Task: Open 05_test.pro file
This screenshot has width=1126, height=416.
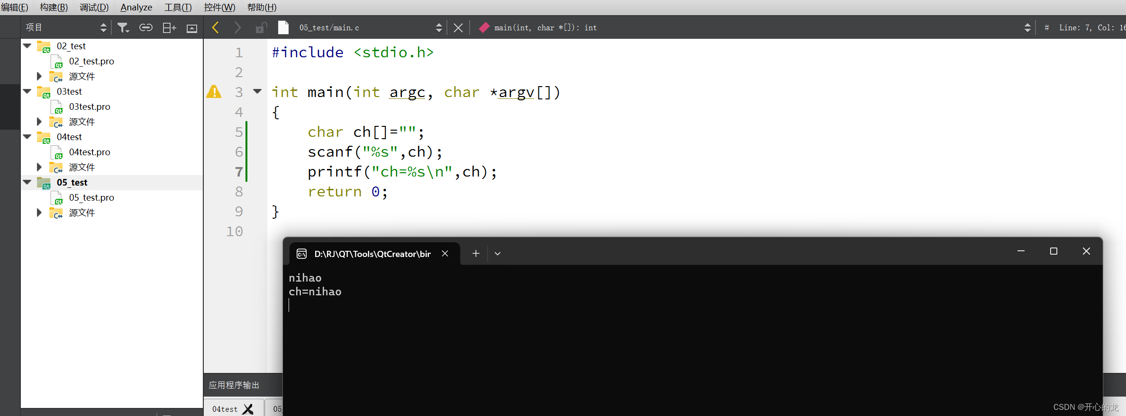Action: click(91, 197)
